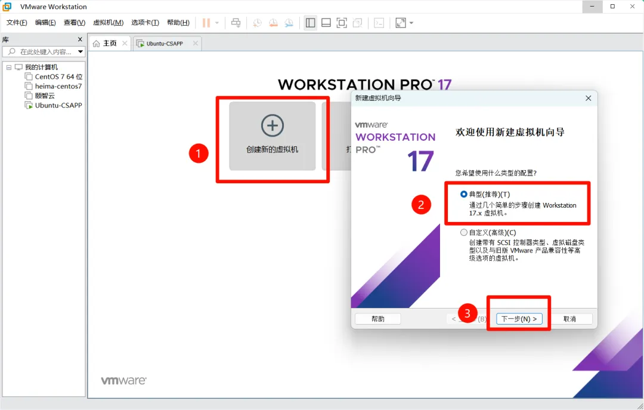Click the console view terminal icon
The height and width of the screenshot is (410, 644).
point(379,23)
